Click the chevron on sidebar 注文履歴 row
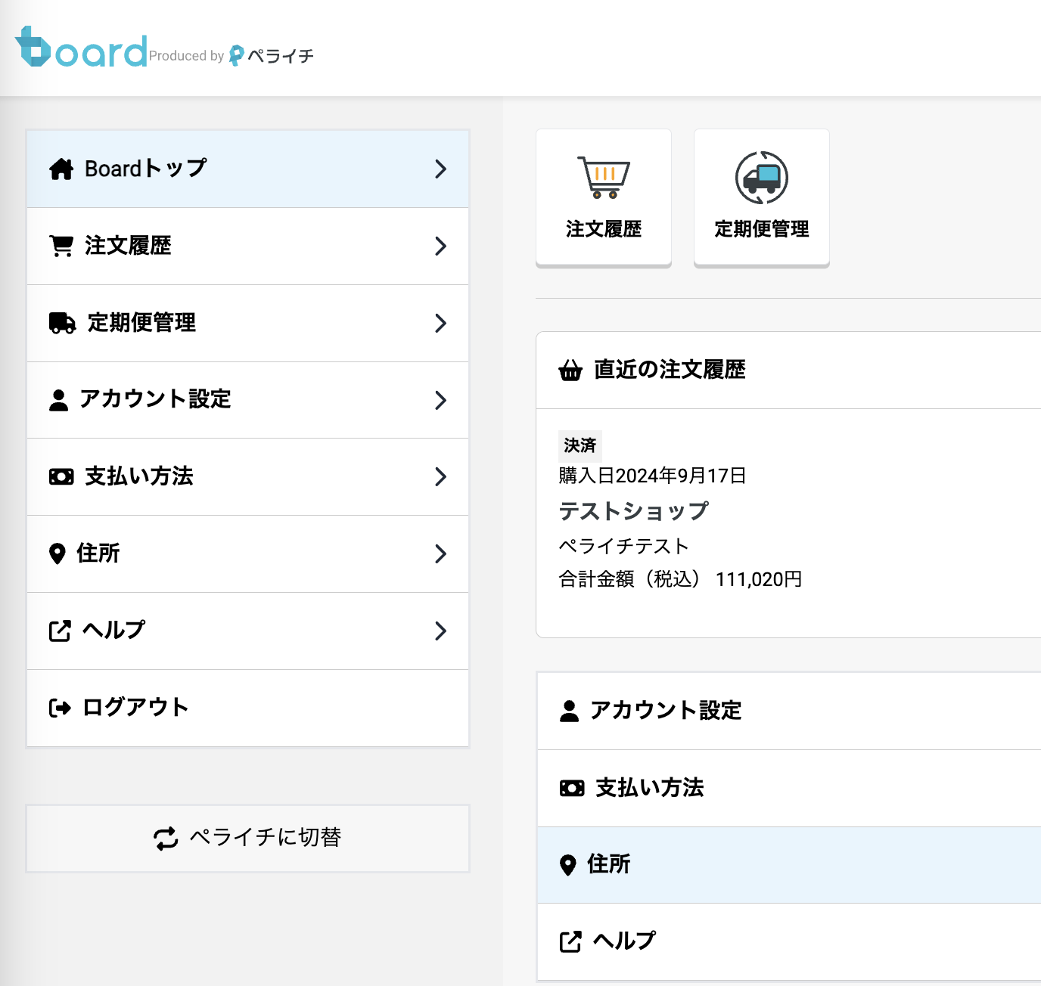This screenshot has height=986, width=1041. coord(441,246)
